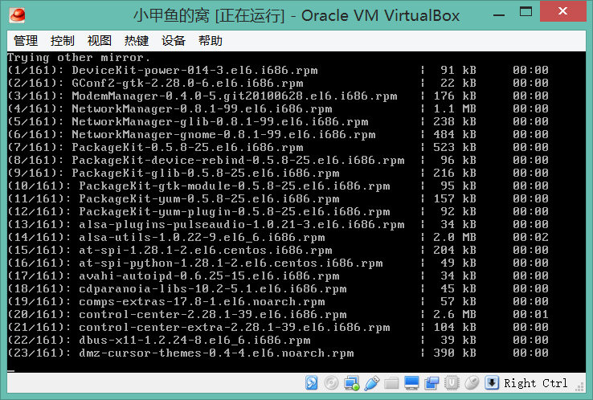
Task: Open the 设备 menu
Action: 174,41
